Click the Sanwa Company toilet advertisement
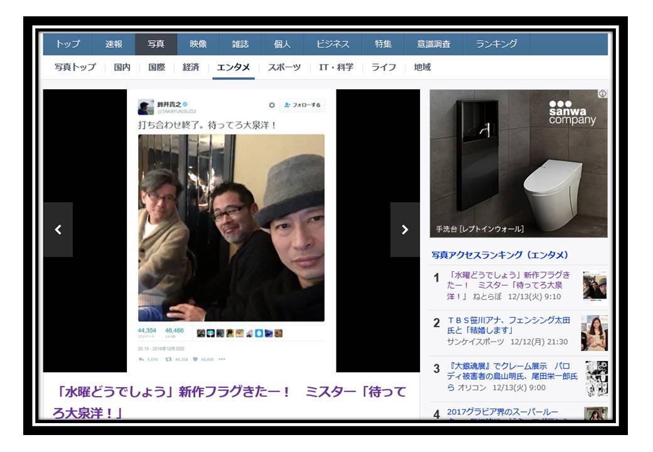Viewport: 653px width, 452px height. 518,163
